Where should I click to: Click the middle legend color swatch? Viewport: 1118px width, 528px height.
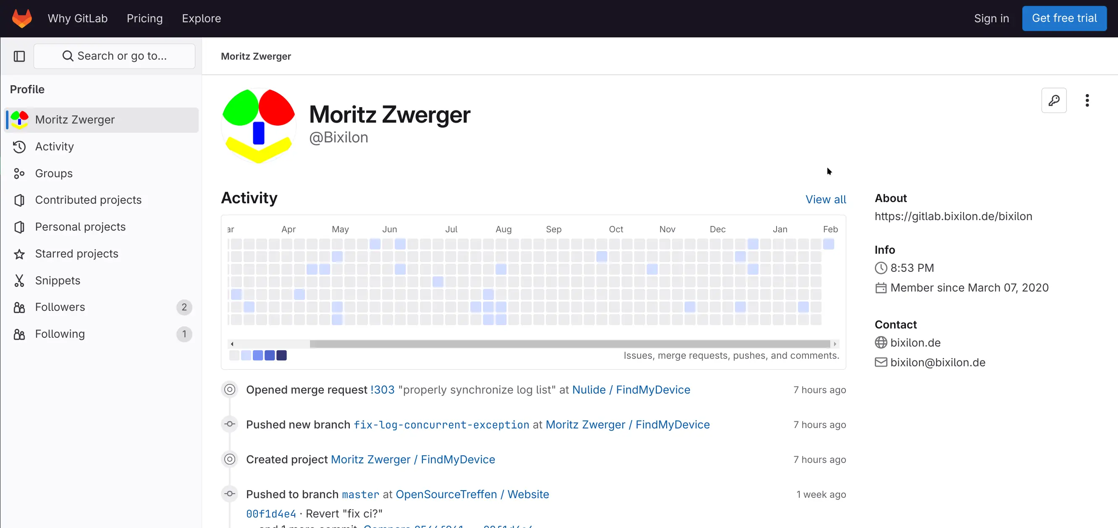click(x=258, y=356)
